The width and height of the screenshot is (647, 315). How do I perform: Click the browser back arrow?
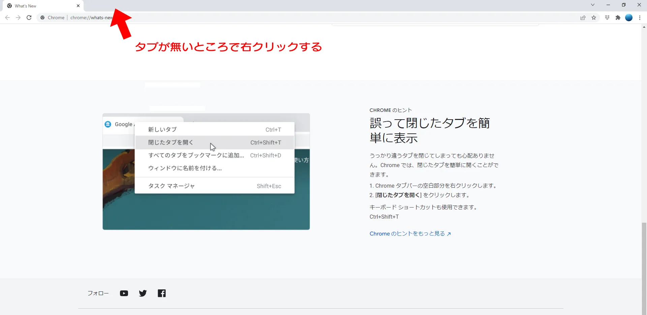point(7,18)
